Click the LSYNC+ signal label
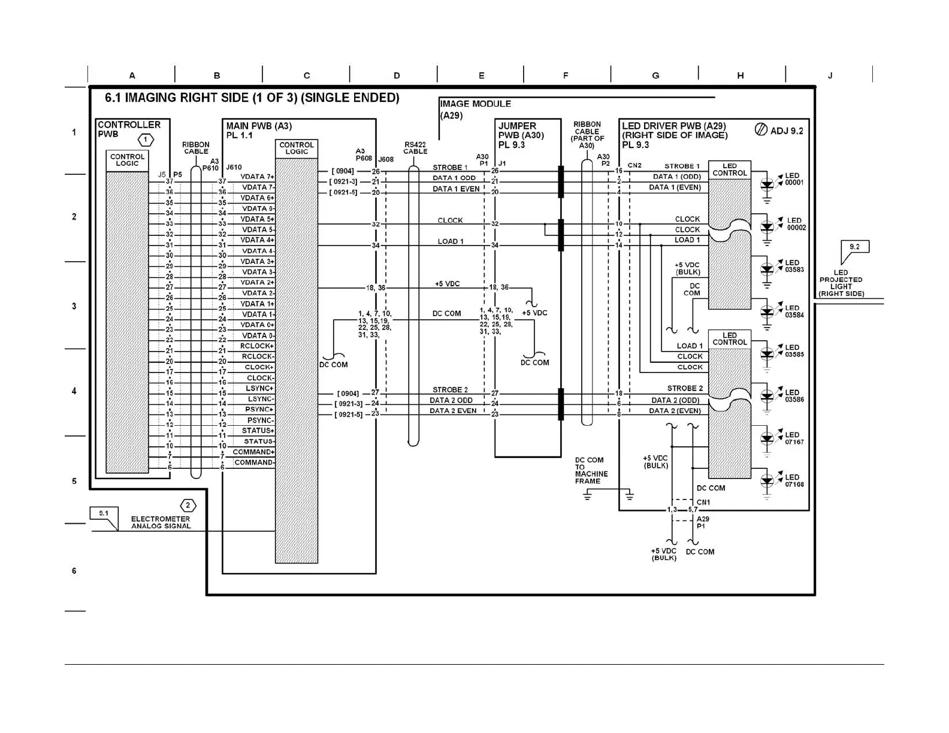Image resolution: width=949 pixels, height=733 pixels. click(259, 389)
